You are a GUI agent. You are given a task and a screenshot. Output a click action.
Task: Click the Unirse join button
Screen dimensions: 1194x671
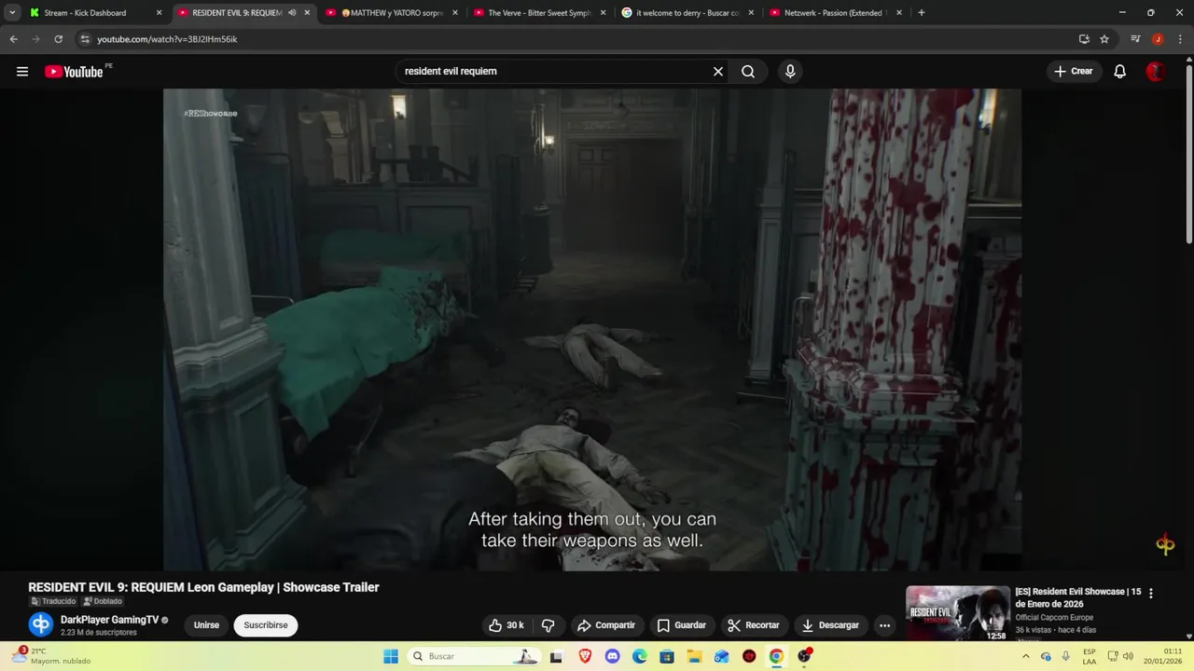(206, 625)
